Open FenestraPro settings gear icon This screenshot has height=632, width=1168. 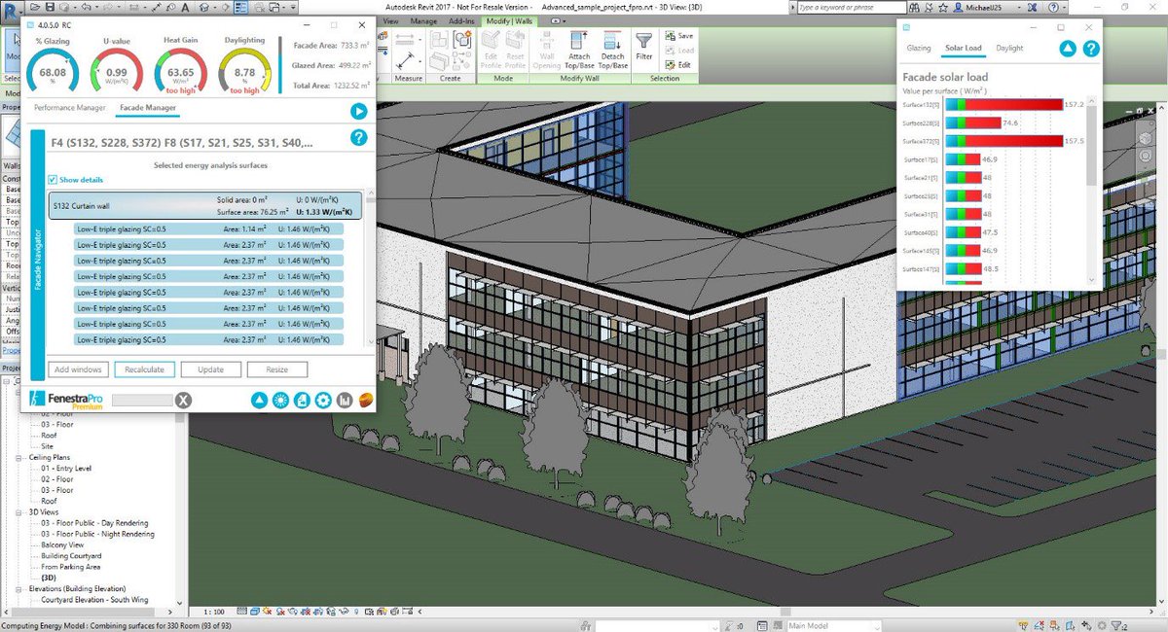323,400
